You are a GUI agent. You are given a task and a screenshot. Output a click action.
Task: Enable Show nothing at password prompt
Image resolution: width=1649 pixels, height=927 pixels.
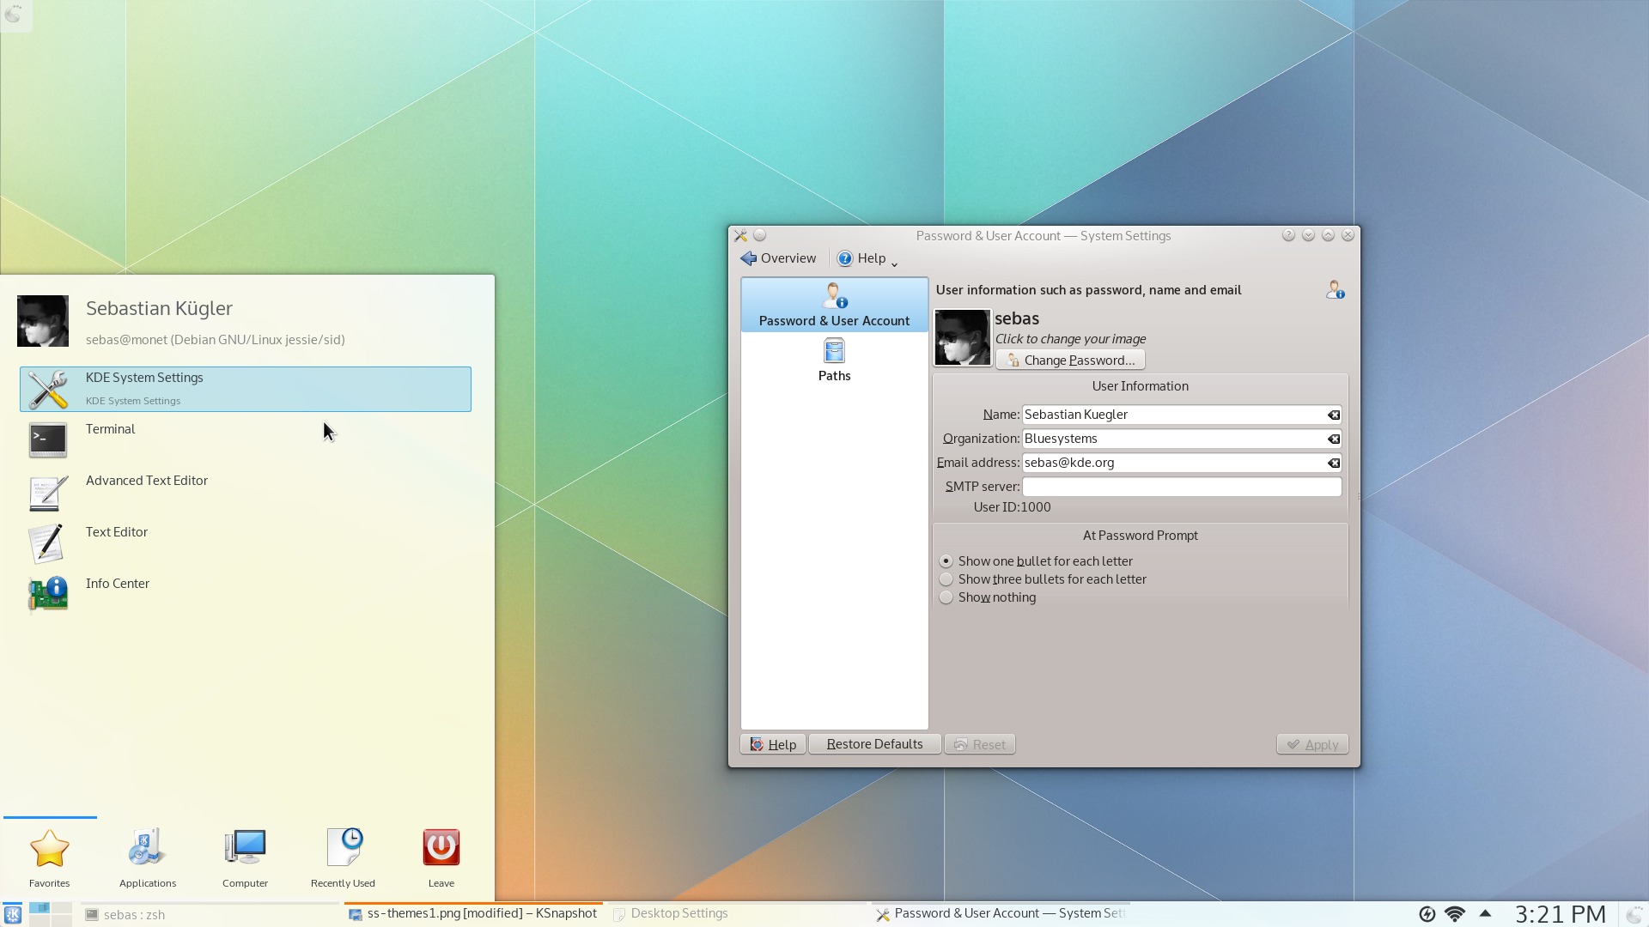[x=946, y=597]
